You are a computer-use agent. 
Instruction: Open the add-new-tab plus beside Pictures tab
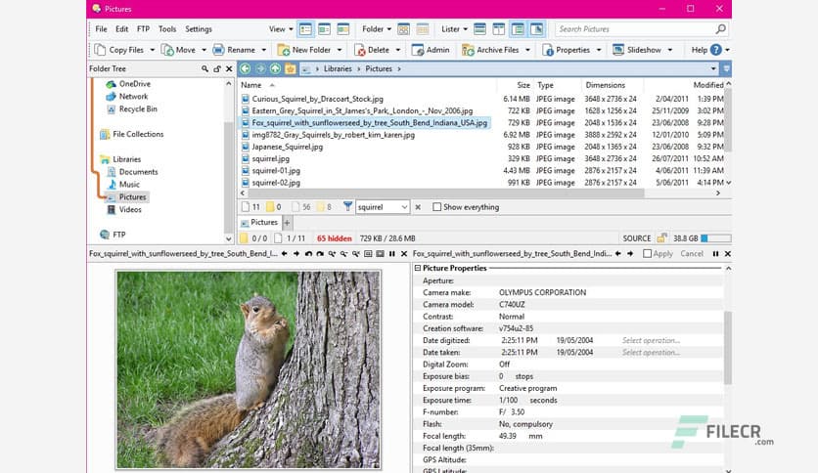click(x=287, y=223)
